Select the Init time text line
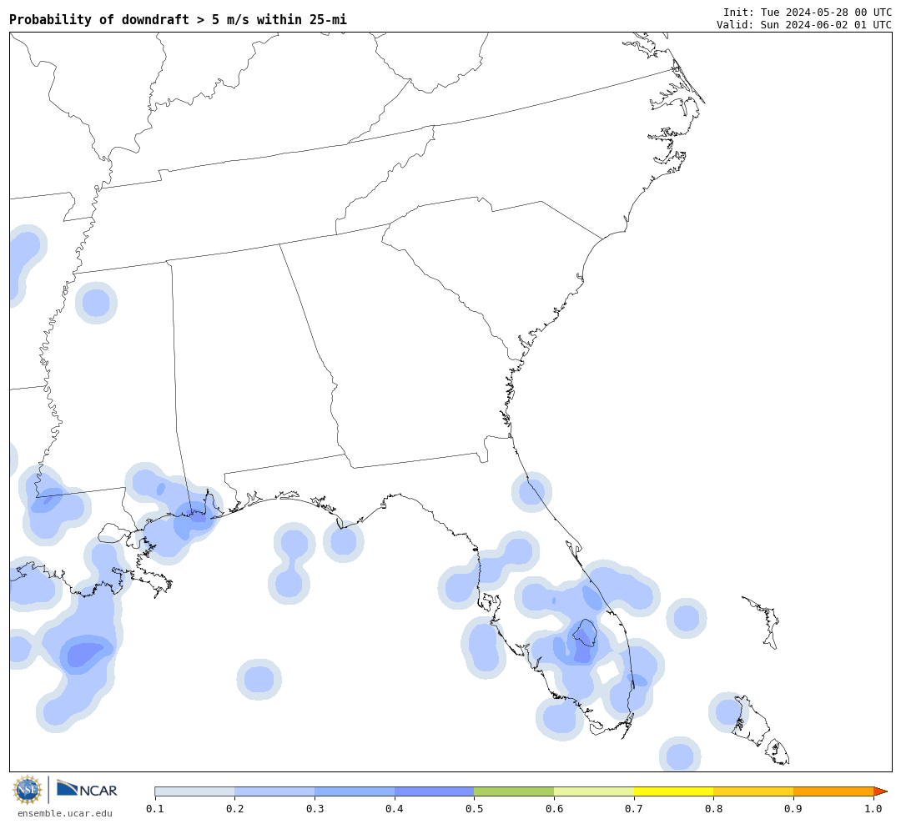 tap(808, 12)
